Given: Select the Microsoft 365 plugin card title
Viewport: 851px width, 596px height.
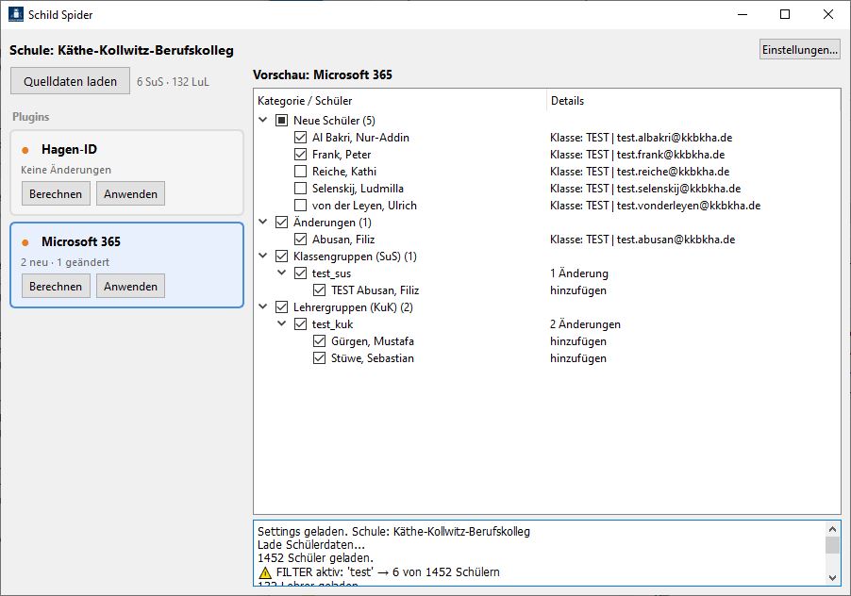Looking at the screenshot, I should tap(81, 241).
